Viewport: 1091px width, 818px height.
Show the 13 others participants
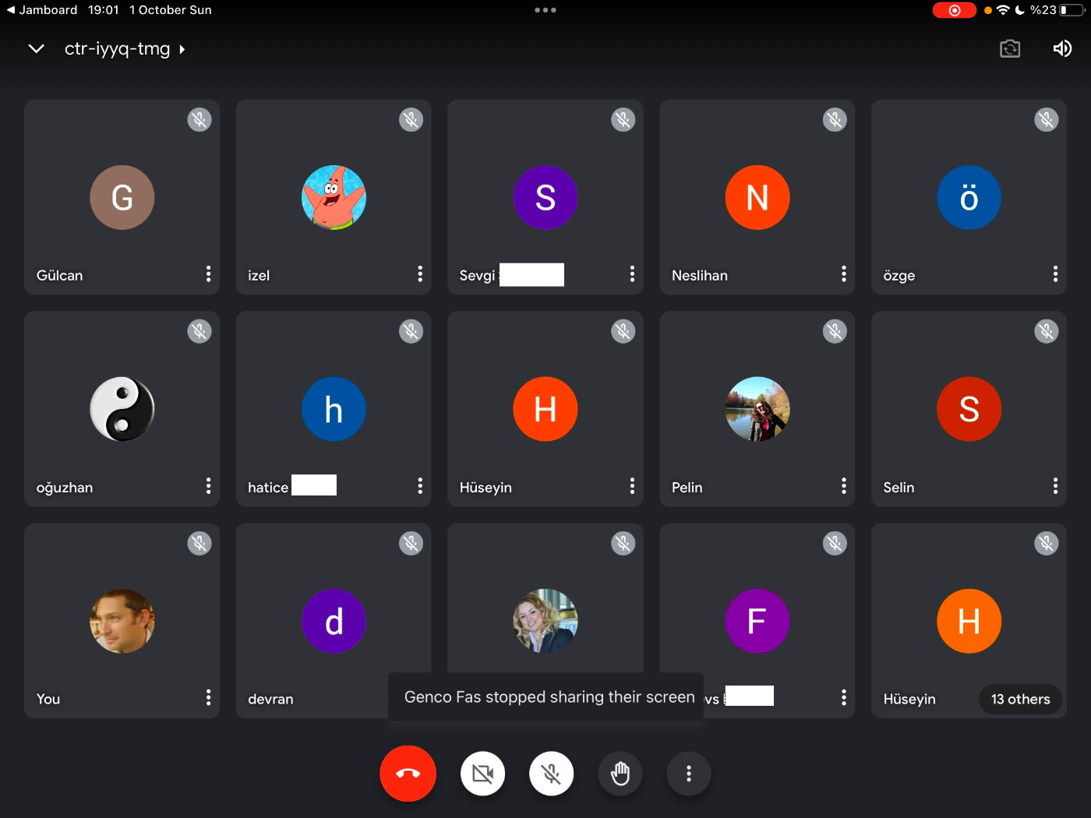[1020, 699]
